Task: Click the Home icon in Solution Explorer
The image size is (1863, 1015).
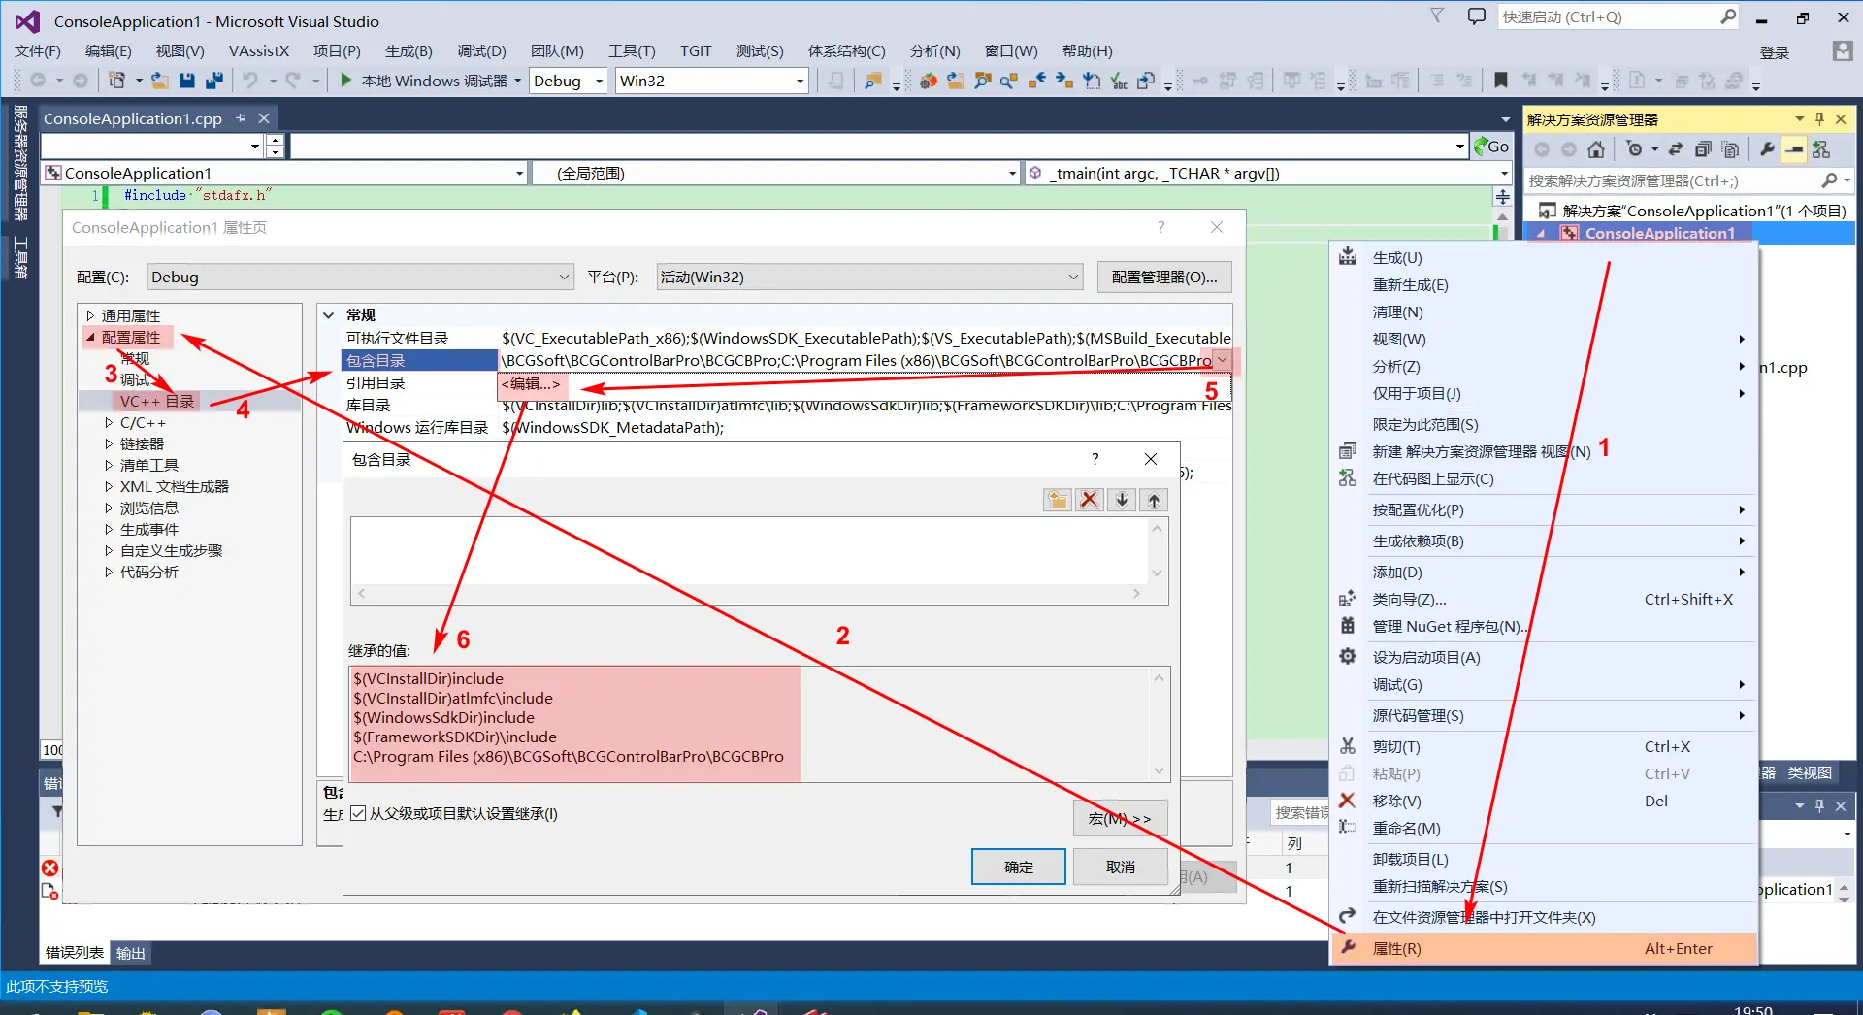Action: (1596, 149)
